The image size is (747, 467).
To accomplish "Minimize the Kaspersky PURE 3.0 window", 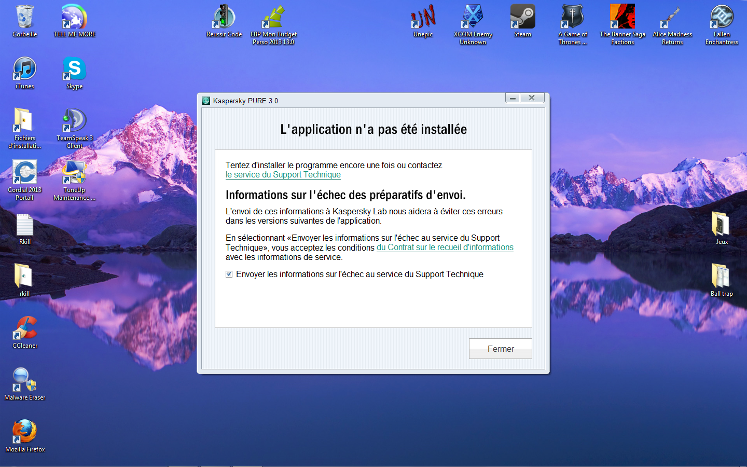I will click(513, 98).
